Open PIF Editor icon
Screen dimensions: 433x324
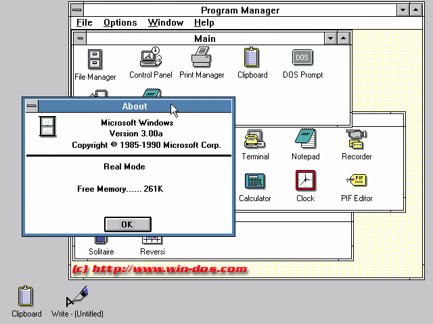(x=356, y=182)
